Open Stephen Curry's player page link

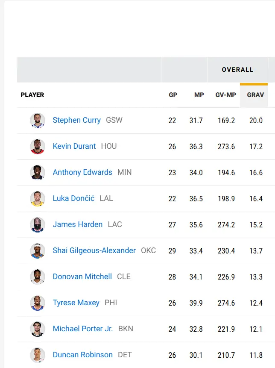pos(76,120)
